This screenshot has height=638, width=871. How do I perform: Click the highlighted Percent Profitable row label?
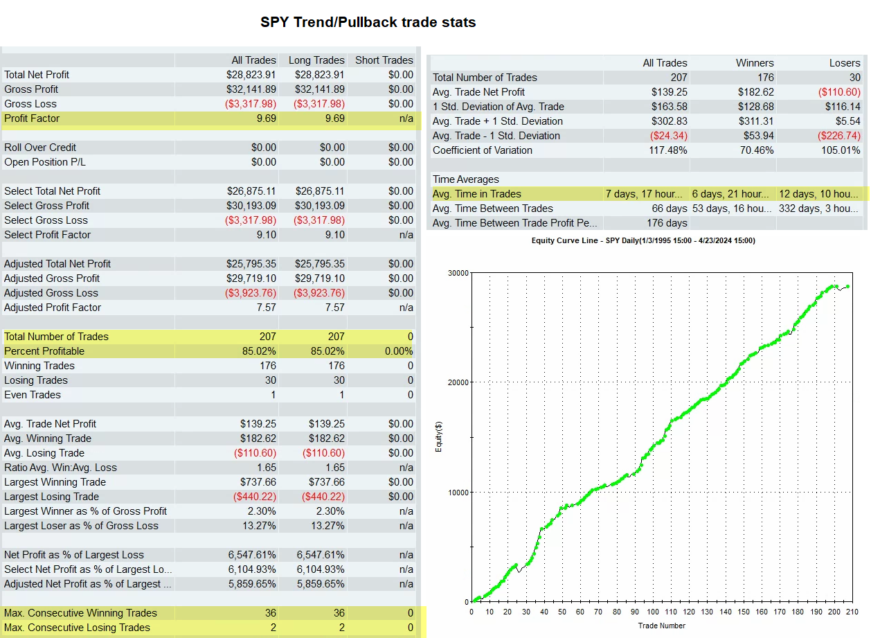coord(44,351)
